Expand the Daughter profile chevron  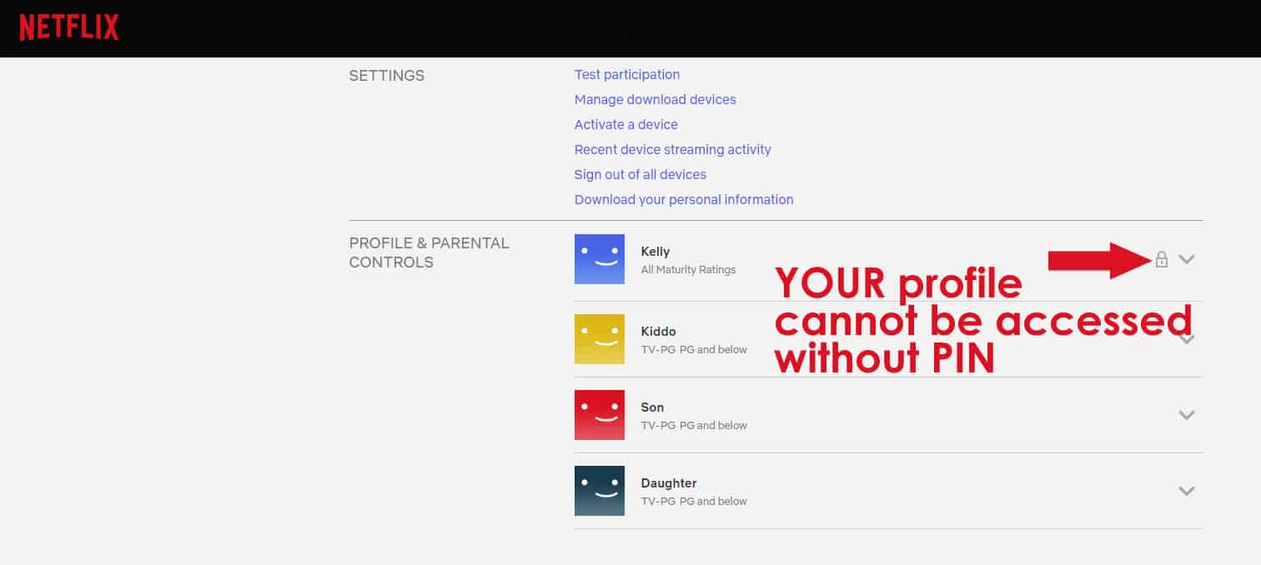pyautogui.click(x=1187, y=491)
